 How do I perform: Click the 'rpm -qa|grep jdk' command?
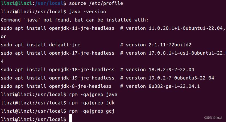coord(92,103)
